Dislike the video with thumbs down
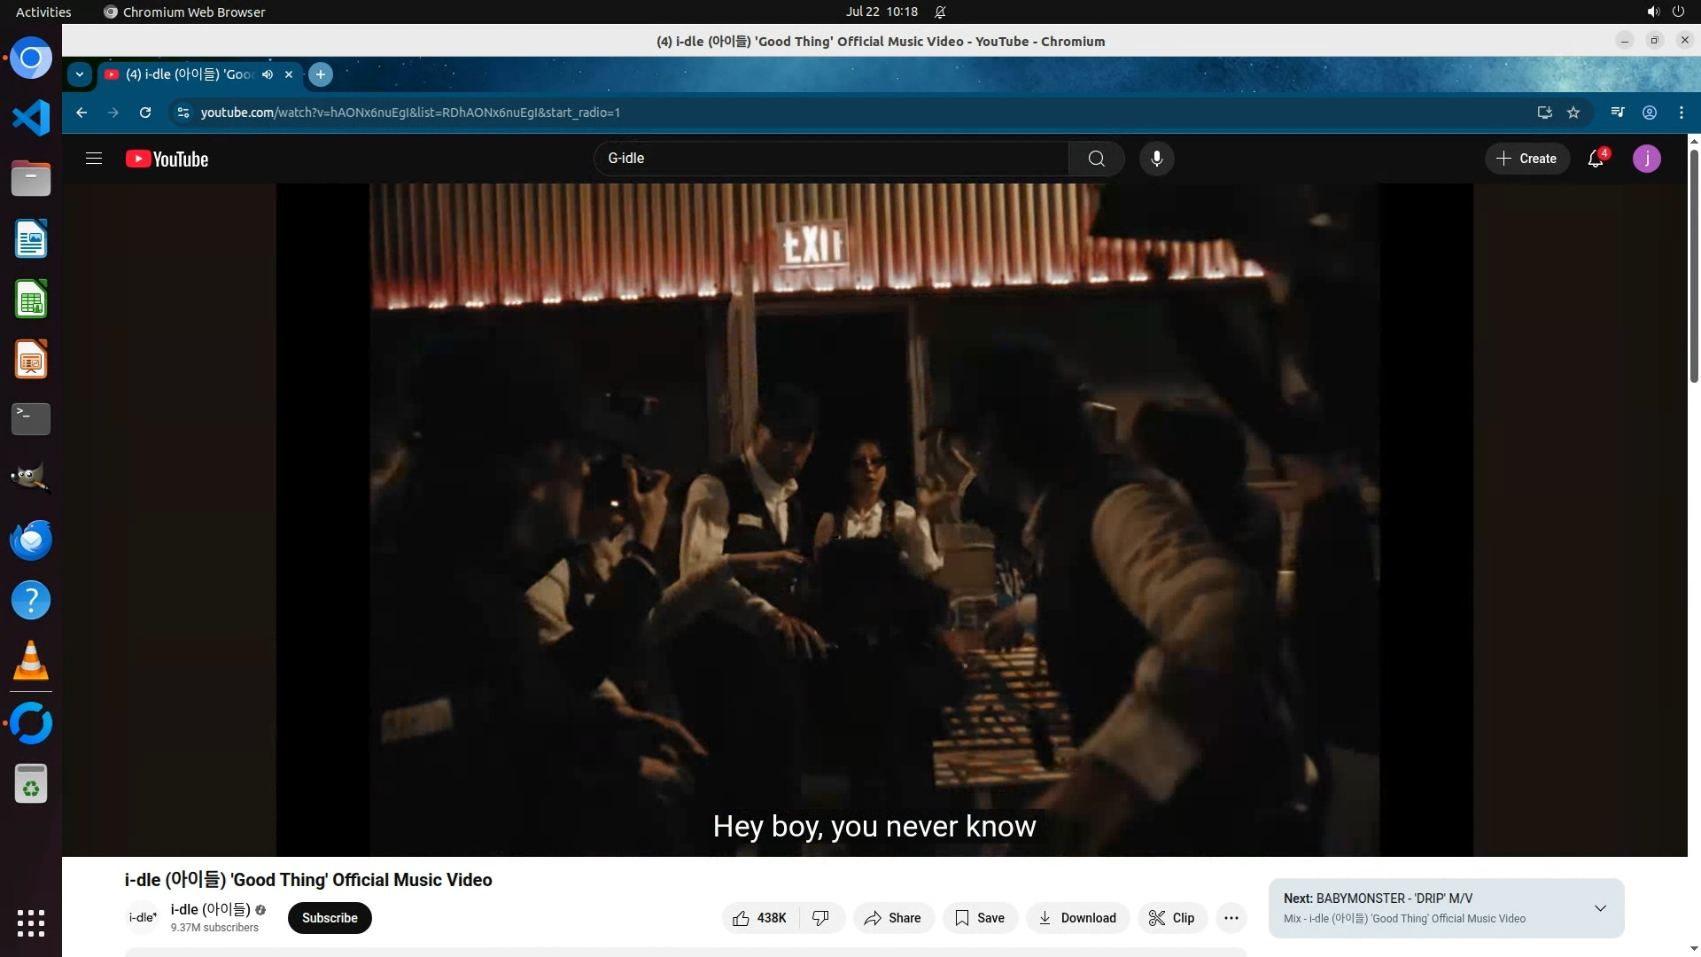 click(821, 918)
